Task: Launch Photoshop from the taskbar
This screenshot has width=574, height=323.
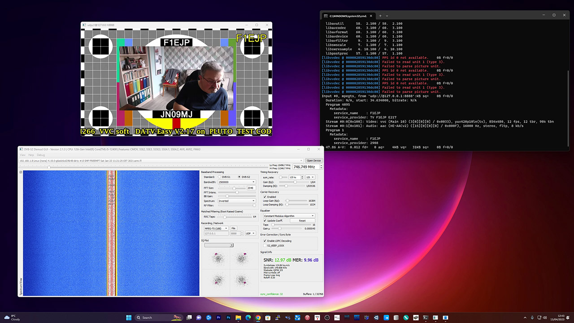Action: (228, 318)
